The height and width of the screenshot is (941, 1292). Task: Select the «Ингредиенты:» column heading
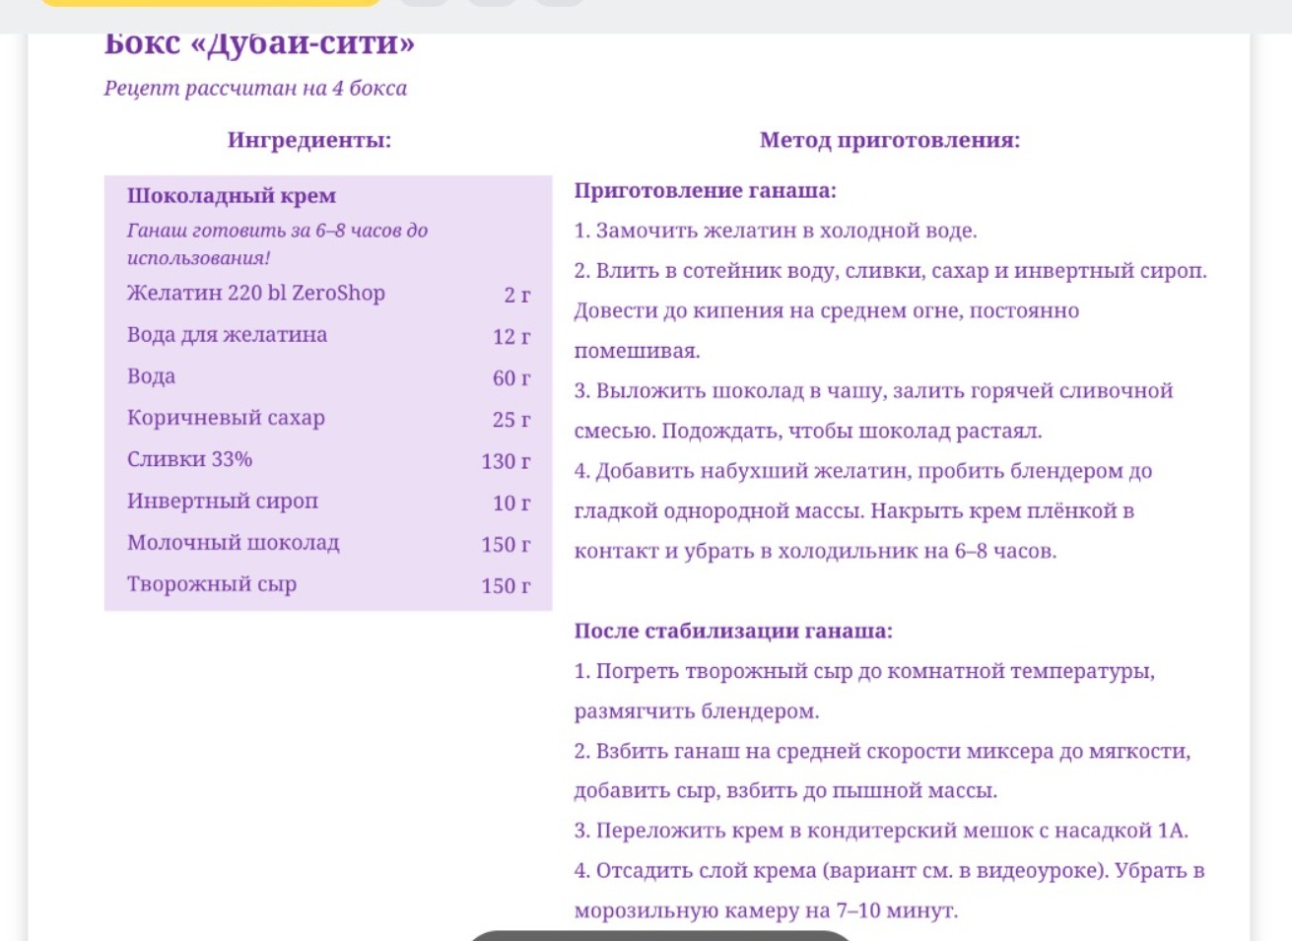pyautogui.click(x=308, y=140)
